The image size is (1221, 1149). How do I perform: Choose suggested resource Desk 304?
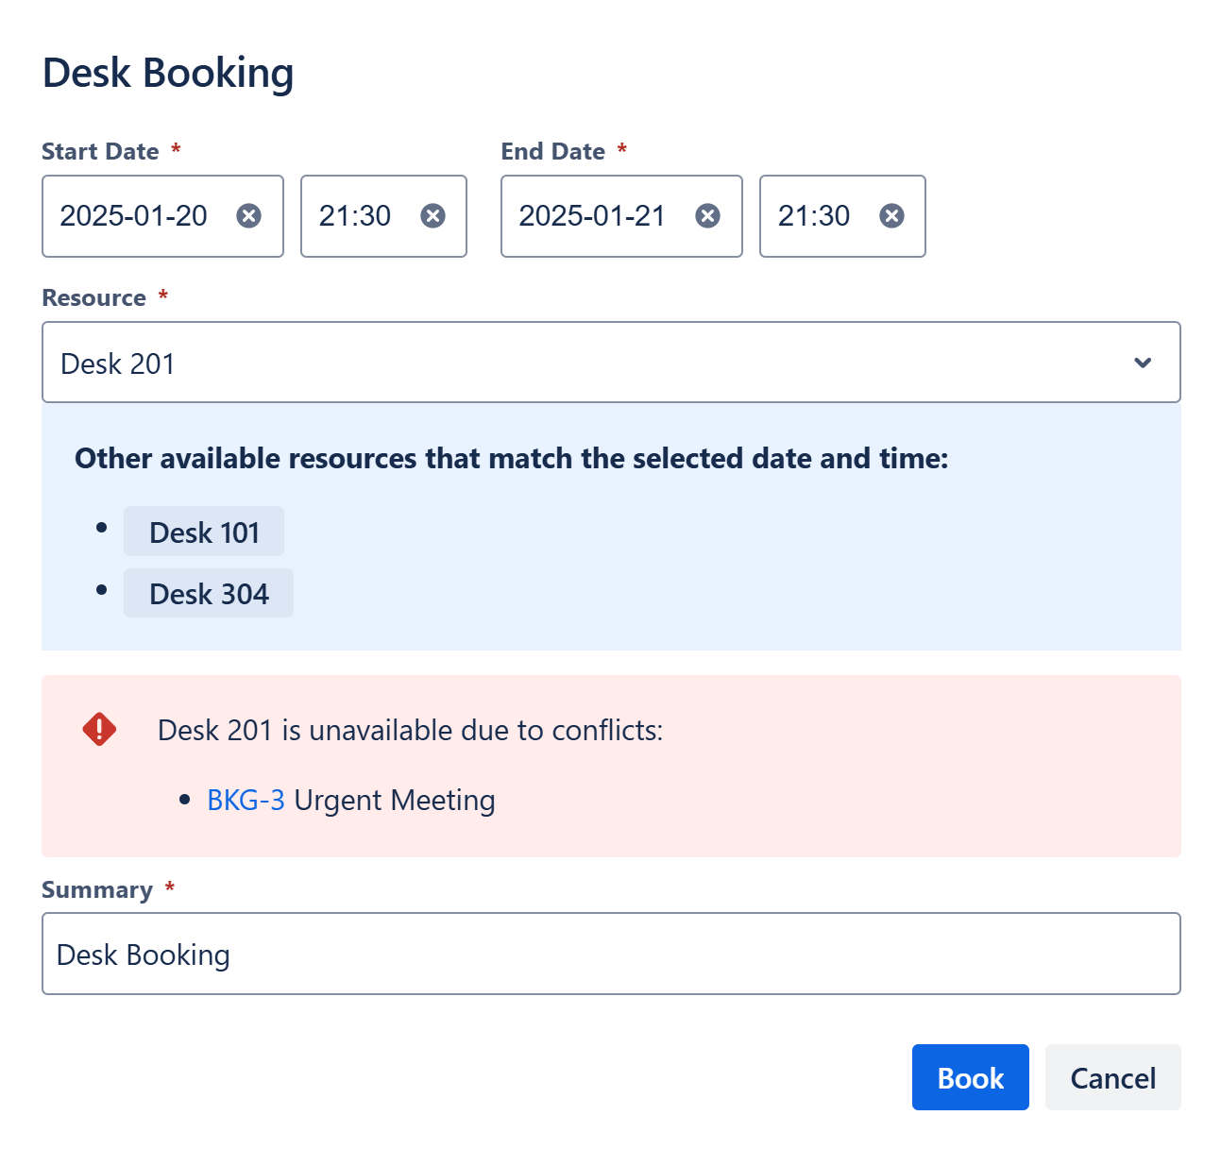[209, 594]
